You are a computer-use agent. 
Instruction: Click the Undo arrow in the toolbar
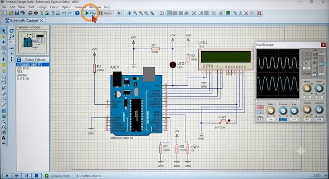[x=64, y=13]
